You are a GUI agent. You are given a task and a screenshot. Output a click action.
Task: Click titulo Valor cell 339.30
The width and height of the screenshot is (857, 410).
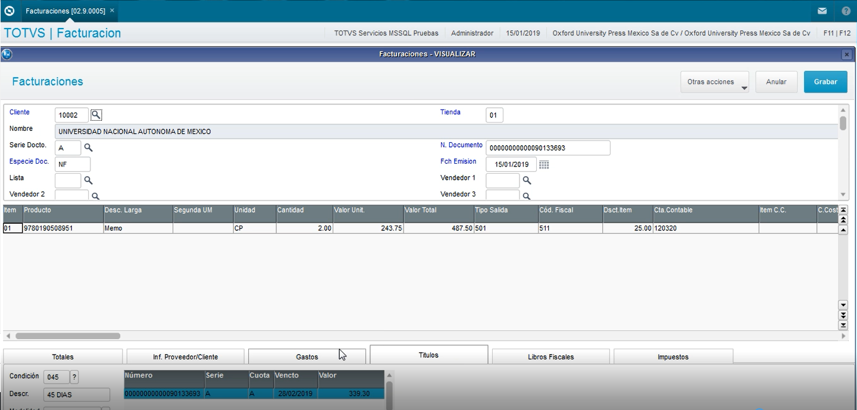pos(351,394)
